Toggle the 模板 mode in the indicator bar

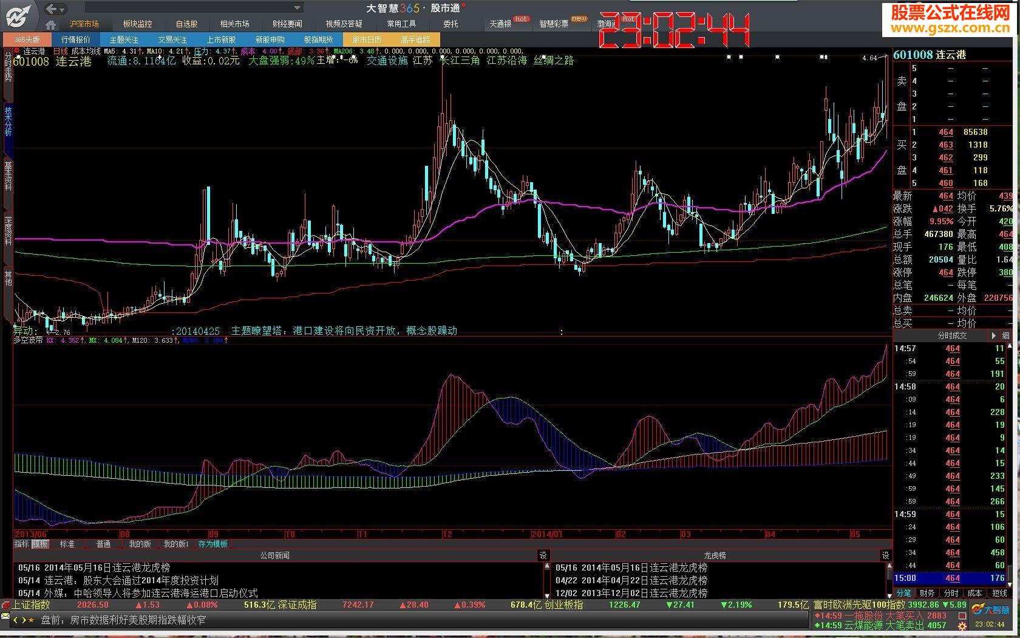click(40, 544)
